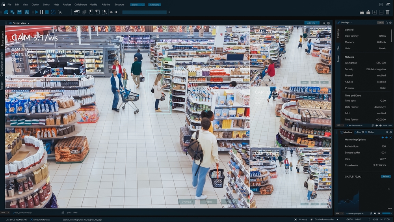Click the back arrow in the toolbar
The image size is (394, 222).
coord(111,12)
